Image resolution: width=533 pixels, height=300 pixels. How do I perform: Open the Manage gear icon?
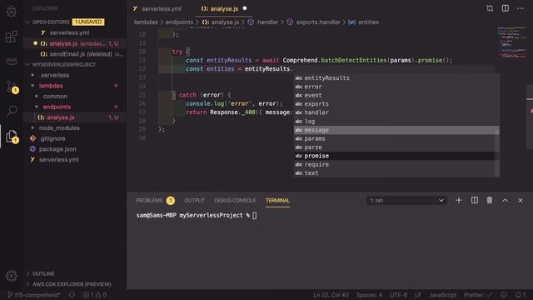coord(12,276)
